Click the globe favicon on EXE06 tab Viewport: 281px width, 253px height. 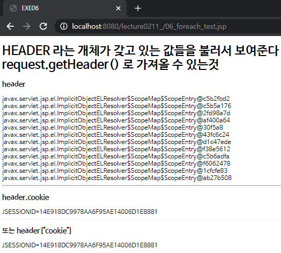tap(13, 8)
